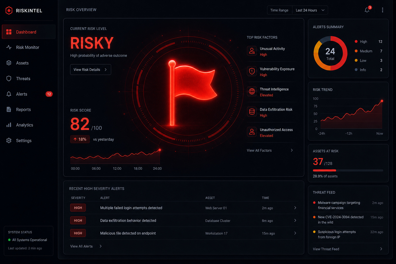Click the 28.9% of assets text
The height and width of the screenshot is (264, 396).
(x=325, y=176)
